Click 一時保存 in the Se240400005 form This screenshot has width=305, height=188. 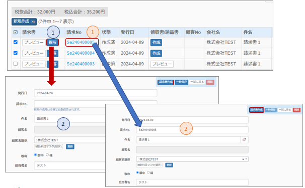pos(271,110)
